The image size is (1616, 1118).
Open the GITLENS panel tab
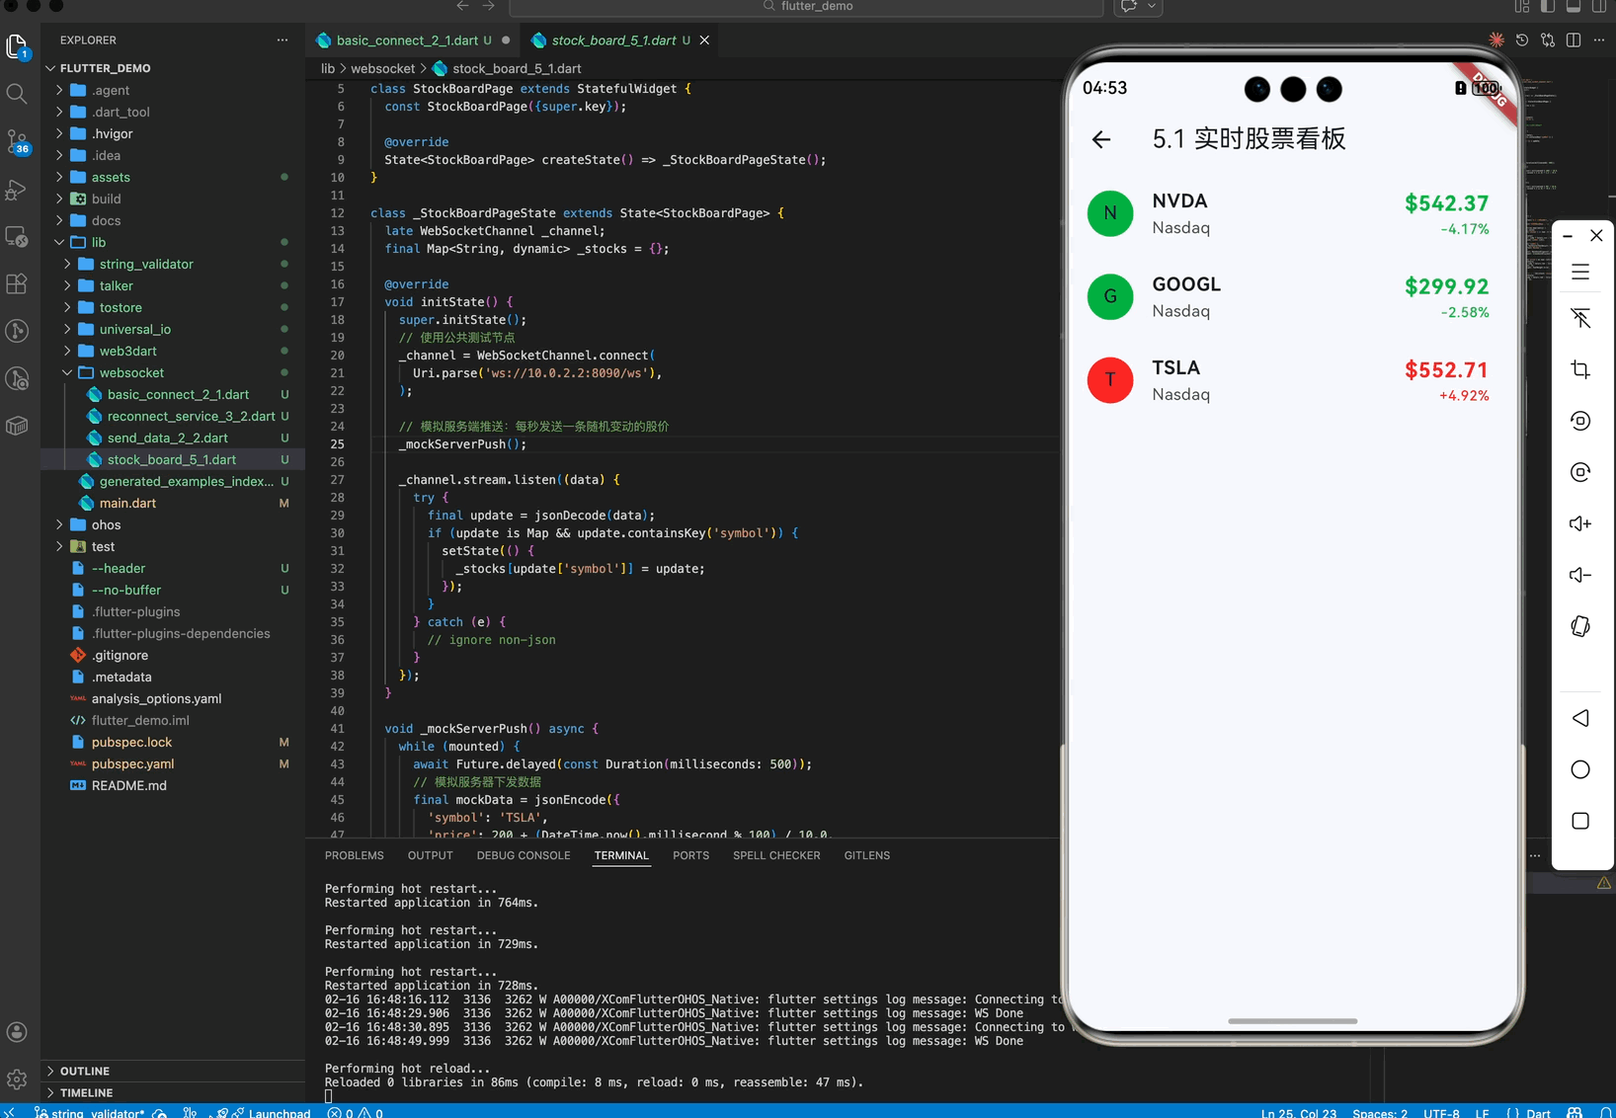[x=867, y=855]
